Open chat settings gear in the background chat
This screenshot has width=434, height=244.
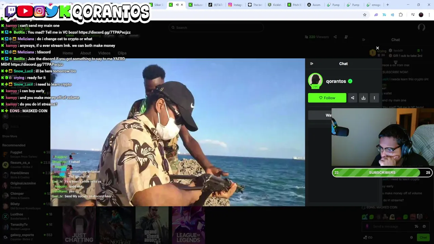(411, 238)
